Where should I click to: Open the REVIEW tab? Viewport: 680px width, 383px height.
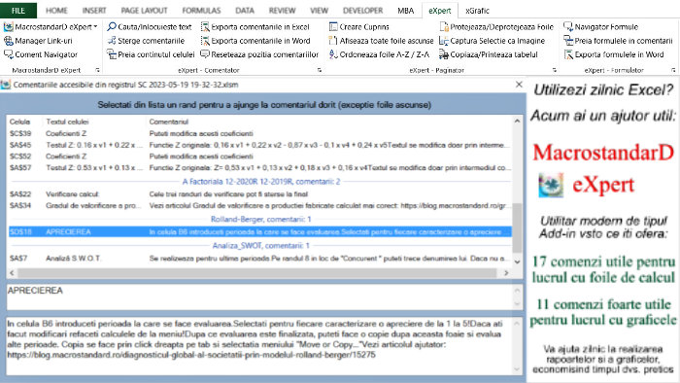pyautogui.click(x=282, y=11)
